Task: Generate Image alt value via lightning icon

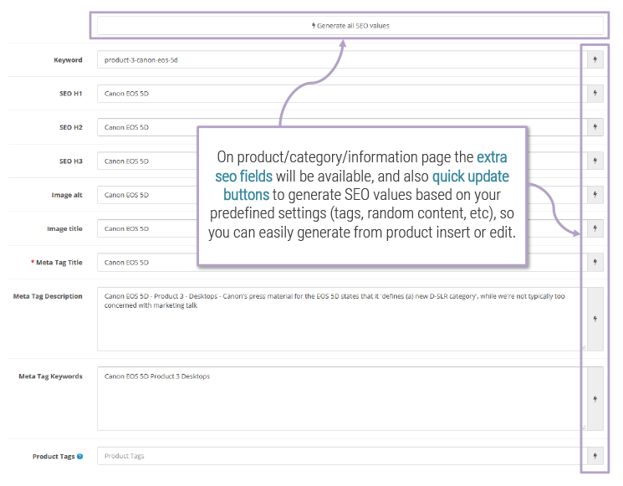Action: pyautogui.click(x=595, y=195)
